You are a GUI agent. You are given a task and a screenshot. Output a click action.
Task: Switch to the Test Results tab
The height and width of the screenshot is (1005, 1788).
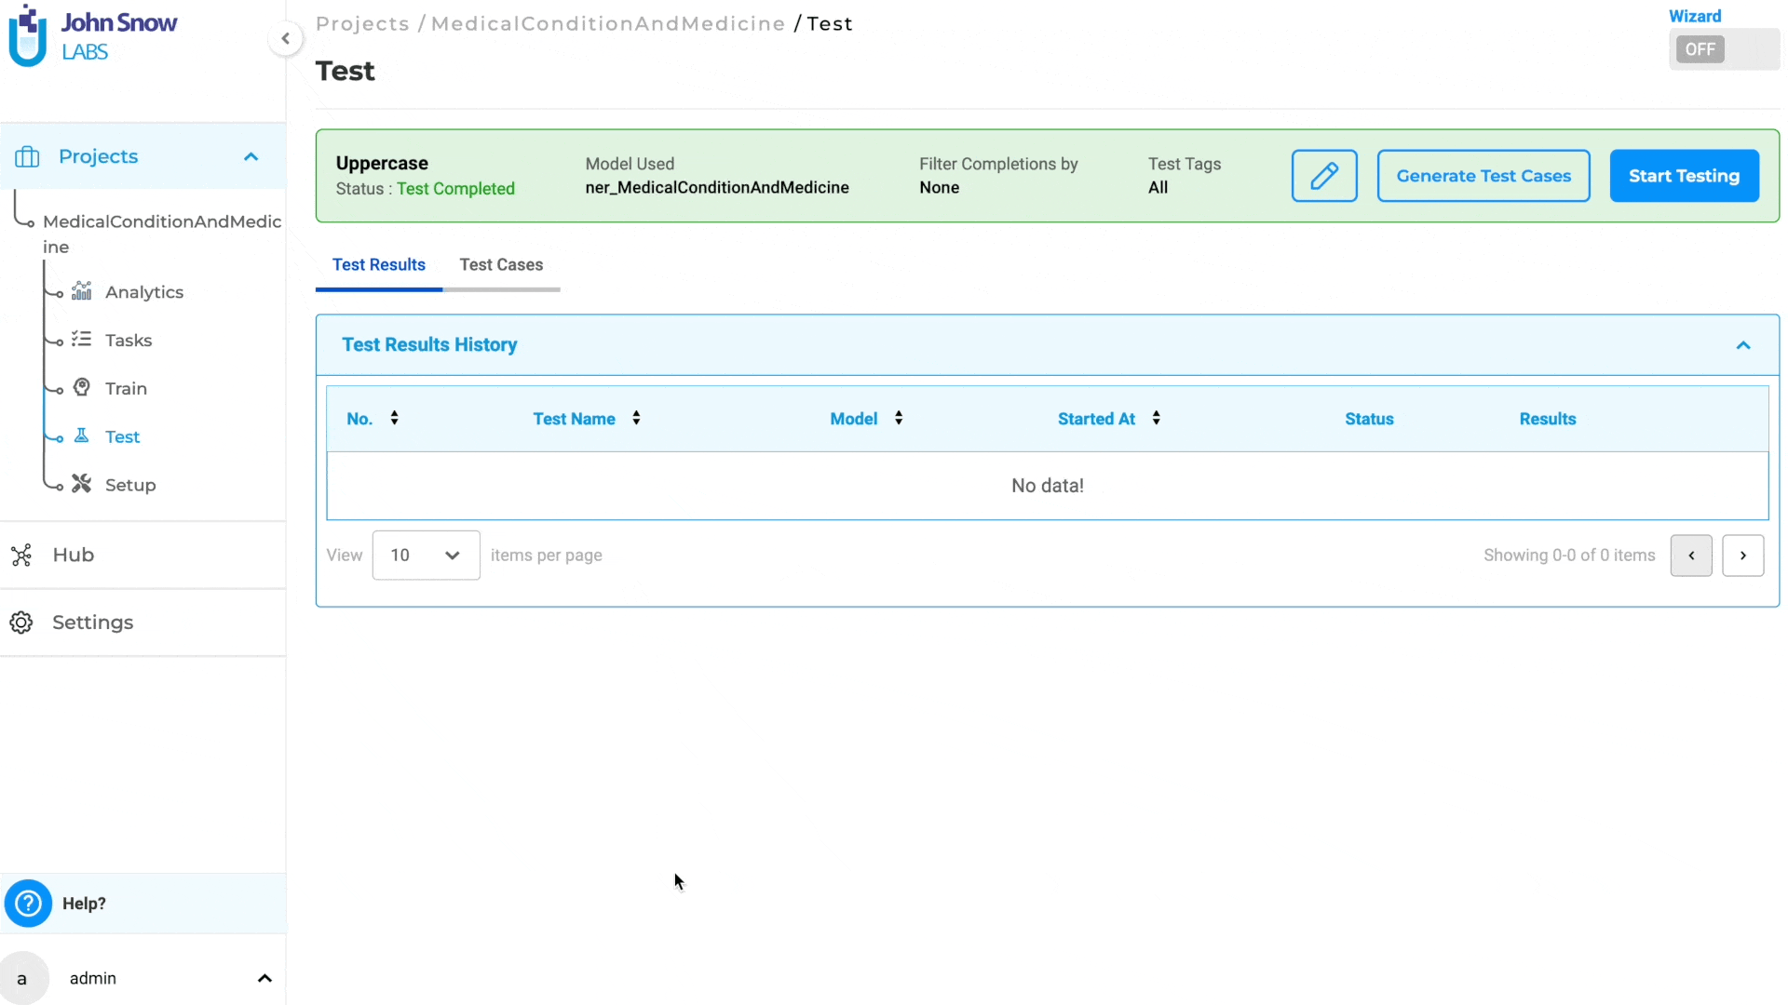(x=378, y=264)
